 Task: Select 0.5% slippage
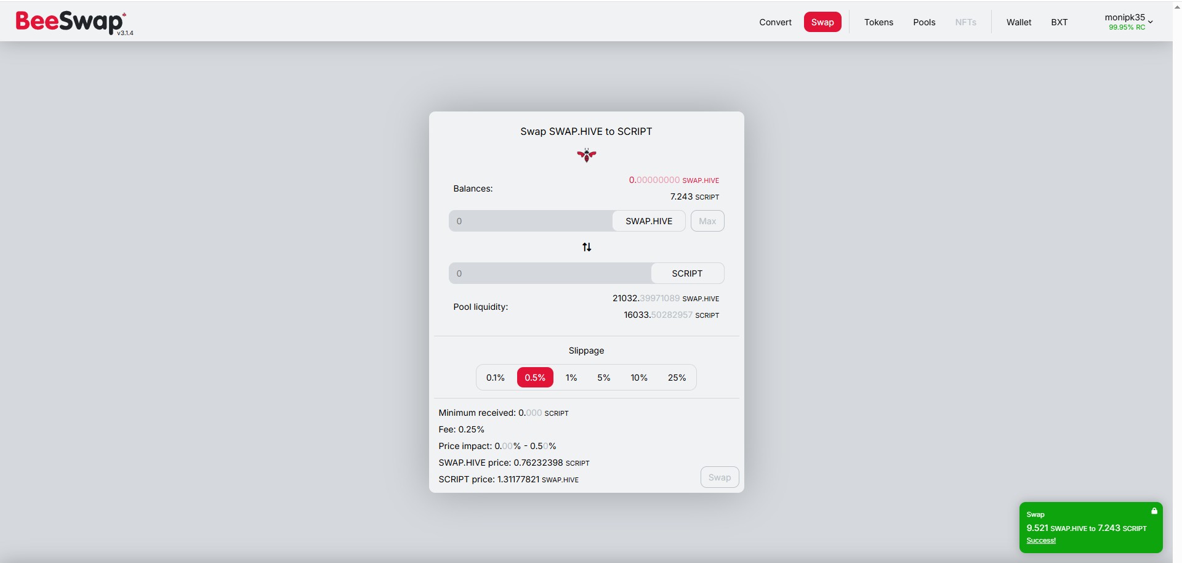[x=535, y=378]
